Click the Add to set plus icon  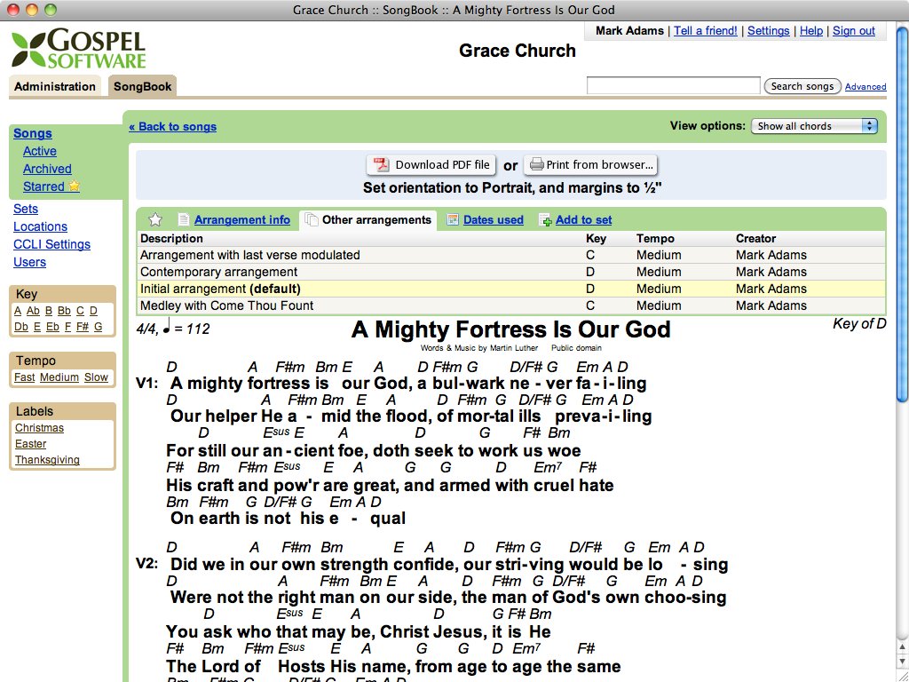coord(545,220)
